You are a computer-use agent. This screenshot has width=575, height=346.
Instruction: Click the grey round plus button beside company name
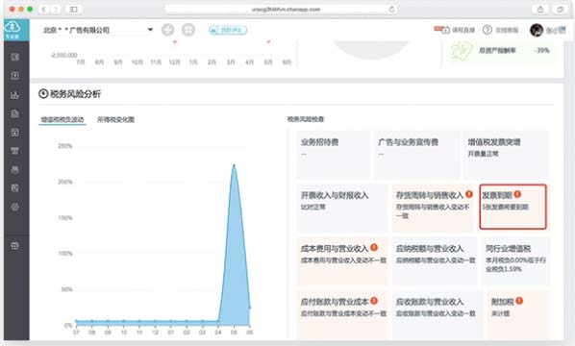(x=168, y=30)
